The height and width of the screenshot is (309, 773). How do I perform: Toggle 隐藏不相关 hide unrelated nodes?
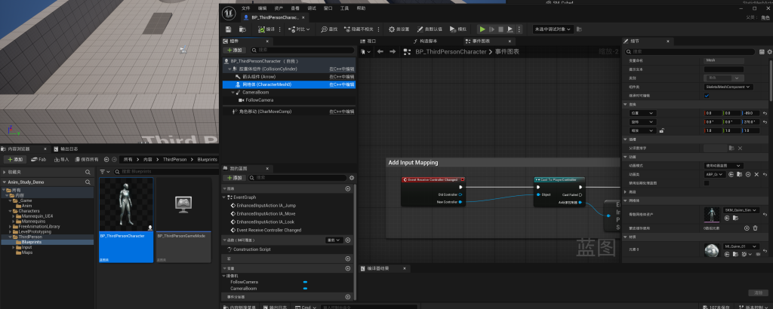[x=359, y=29]
